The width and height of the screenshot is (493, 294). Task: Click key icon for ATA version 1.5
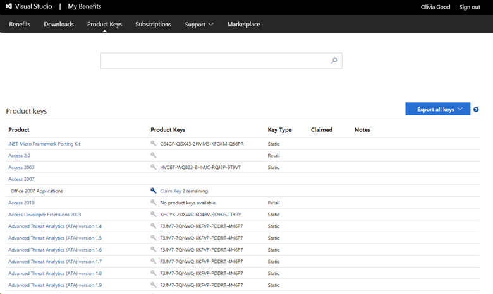(153, 237)
